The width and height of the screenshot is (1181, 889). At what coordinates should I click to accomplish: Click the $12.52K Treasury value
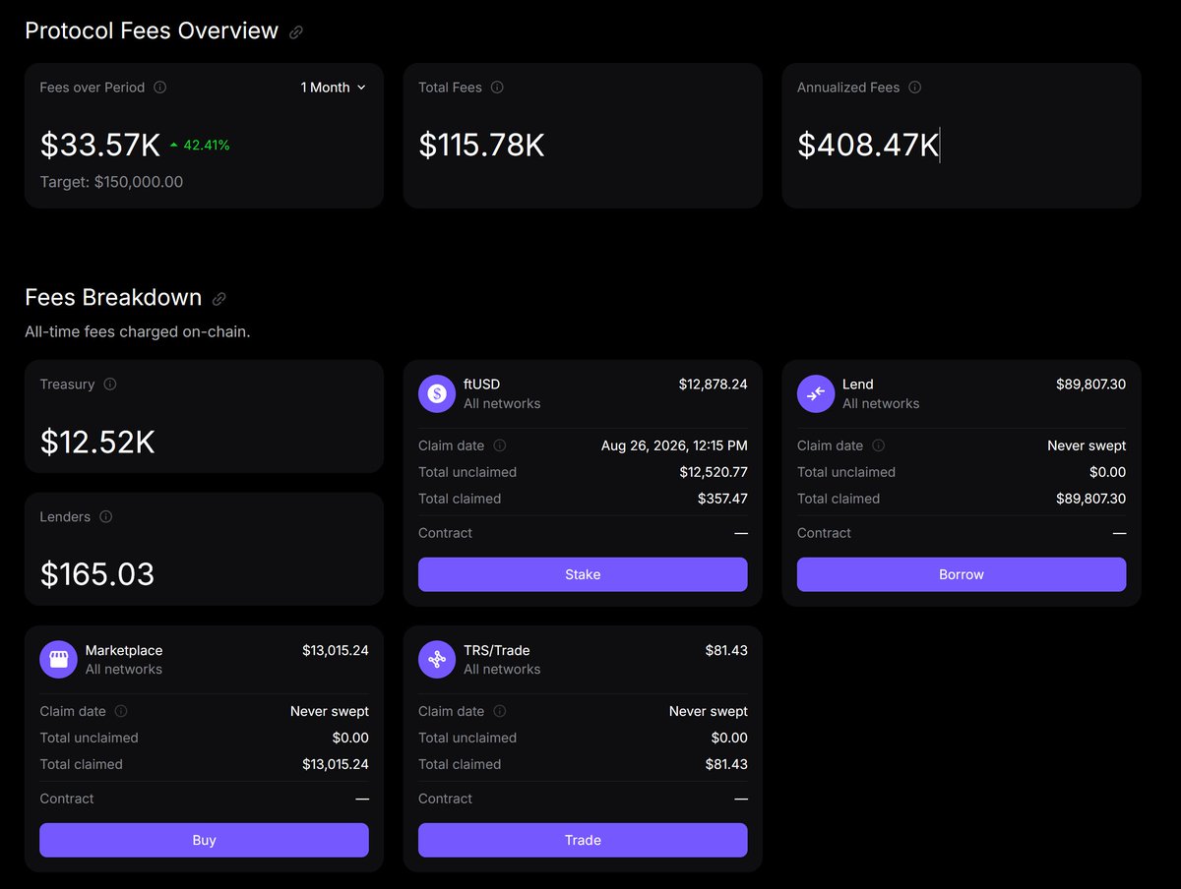tap(97, 443)
